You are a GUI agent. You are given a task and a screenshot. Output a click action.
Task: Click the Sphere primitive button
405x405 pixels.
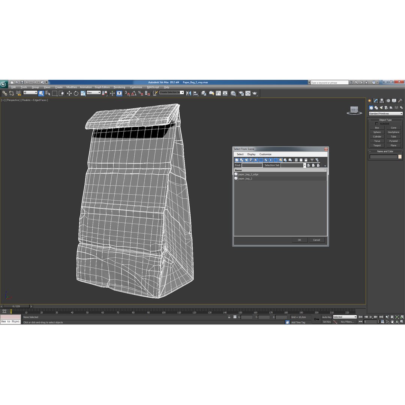377,132
